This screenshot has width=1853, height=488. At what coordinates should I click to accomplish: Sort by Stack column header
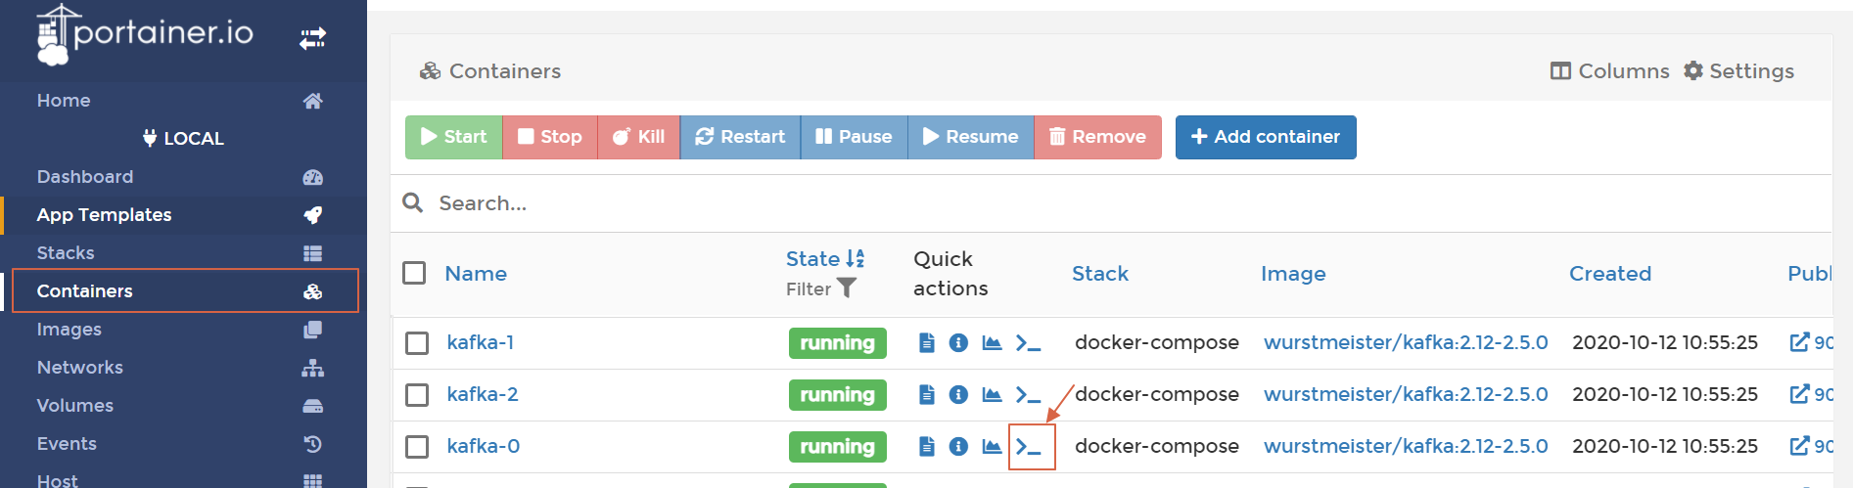1100,274
